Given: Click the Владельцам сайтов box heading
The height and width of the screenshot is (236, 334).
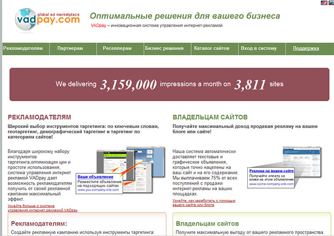Looking at the screenshot, I should 207,224.
